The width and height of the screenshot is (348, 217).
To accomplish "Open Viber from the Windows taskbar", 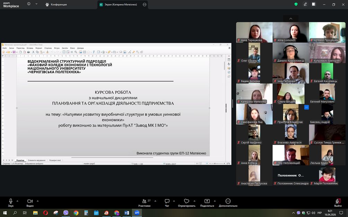I will click(66, 213).
